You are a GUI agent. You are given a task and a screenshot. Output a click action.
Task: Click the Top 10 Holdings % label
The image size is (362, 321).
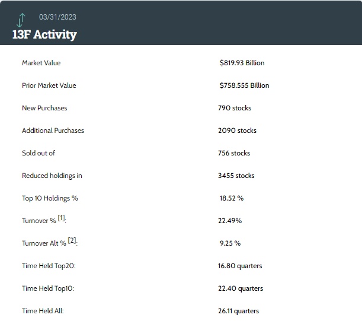50,198
